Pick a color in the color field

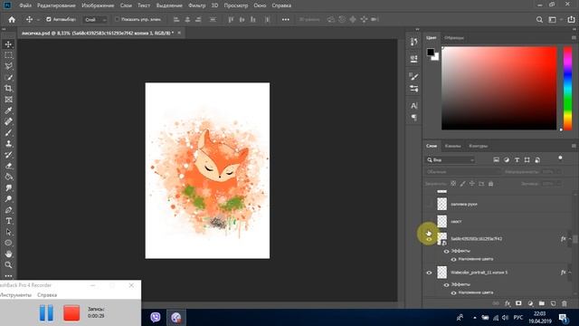(498, 88)
